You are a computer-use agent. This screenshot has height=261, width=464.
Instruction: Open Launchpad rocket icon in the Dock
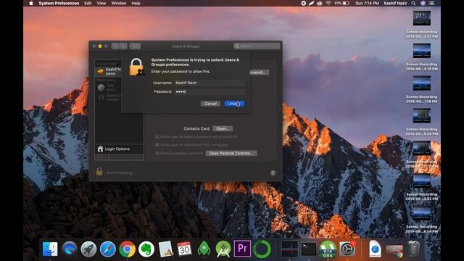pos(88,249)
